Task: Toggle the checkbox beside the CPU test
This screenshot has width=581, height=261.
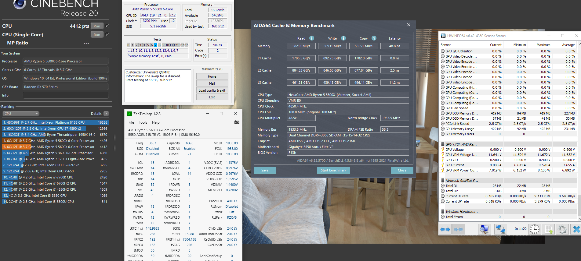Action: (x=107, y=26)
